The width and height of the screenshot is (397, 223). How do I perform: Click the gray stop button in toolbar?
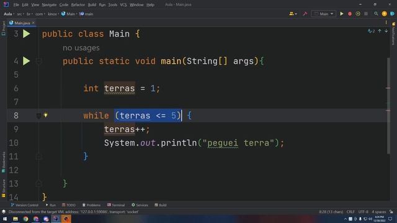[x=366, y=14]
